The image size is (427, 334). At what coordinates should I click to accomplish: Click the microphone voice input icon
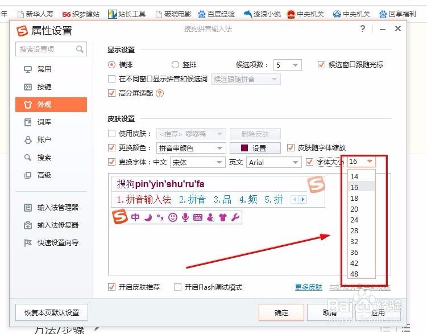185,217
